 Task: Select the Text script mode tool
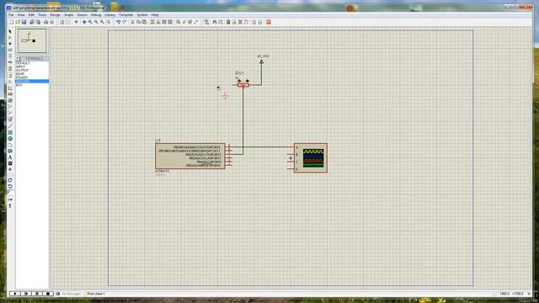pyautogui.click(x=10, y=56)
